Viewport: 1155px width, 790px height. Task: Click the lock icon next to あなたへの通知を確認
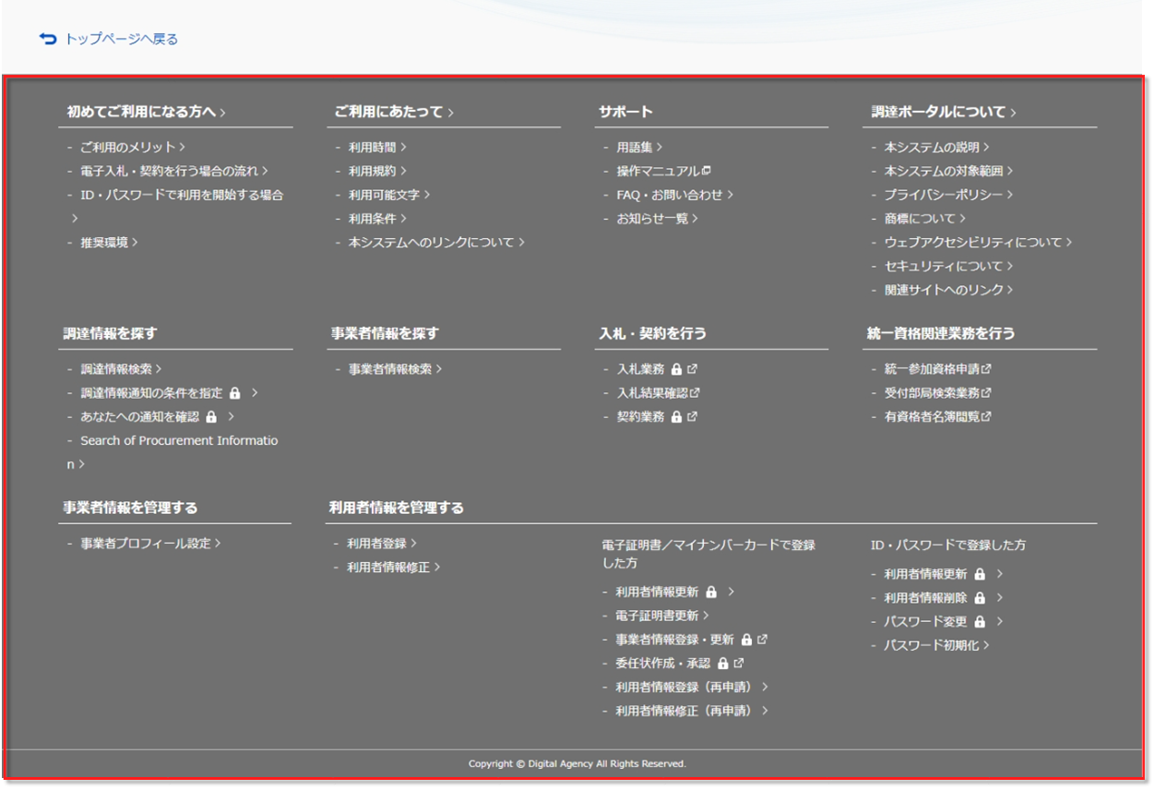point(210,417)
